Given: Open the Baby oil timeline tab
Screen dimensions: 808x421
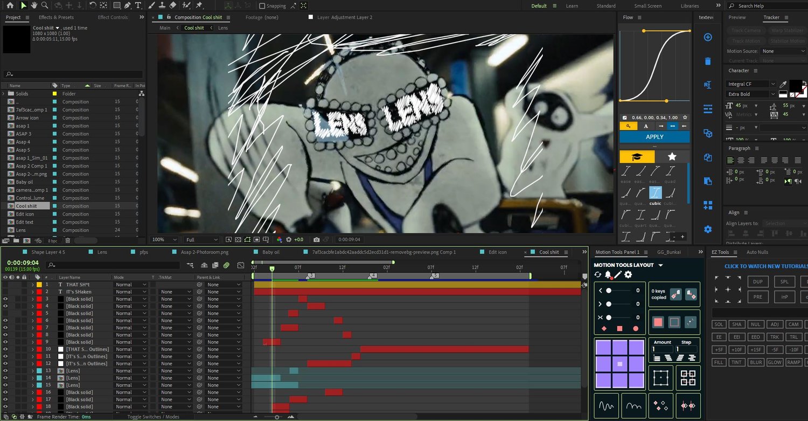Looking at the screenshot, I should click(x=270, y=252).
